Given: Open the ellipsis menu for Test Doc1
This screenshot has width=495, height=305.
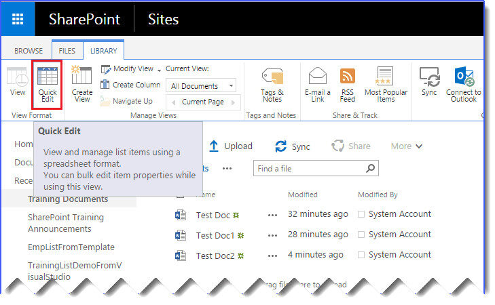Looking at the screenshot, I should (x=272, y=236).
